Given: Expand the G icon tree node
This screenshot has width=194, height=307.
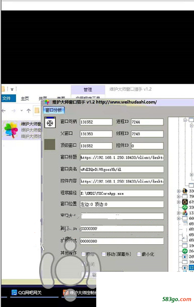Looking at the screenshot, I should [179, 202].
